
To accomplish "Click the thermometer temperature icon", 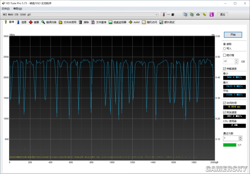I will click(164, 15).
